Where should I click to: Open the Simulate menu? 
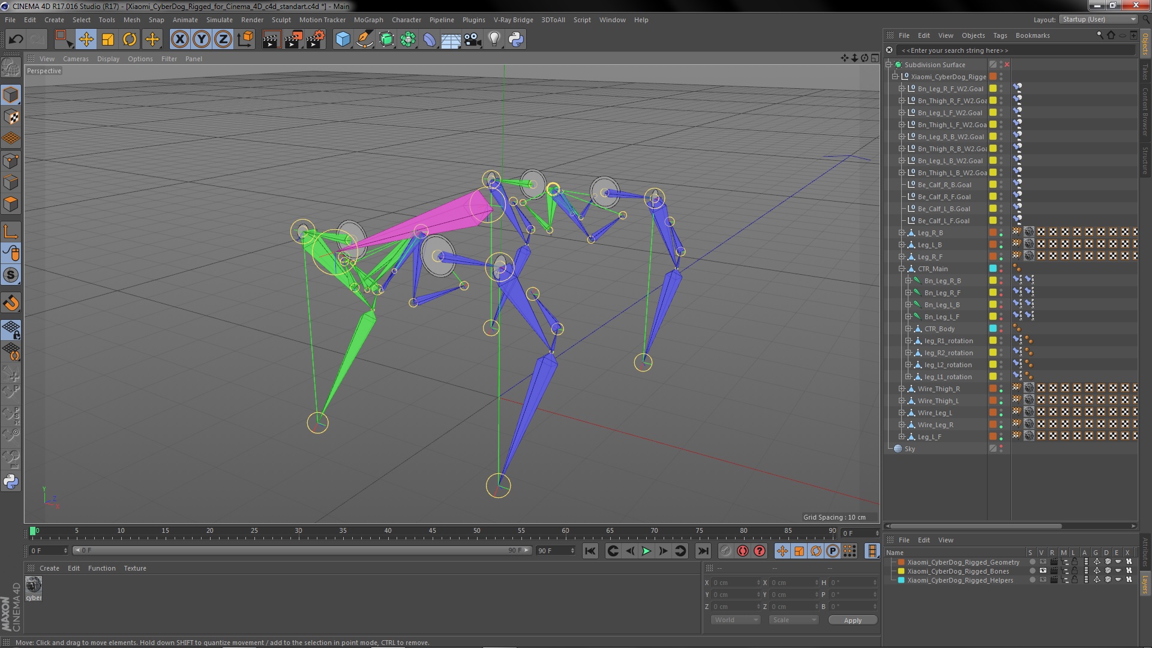(219, 20)
